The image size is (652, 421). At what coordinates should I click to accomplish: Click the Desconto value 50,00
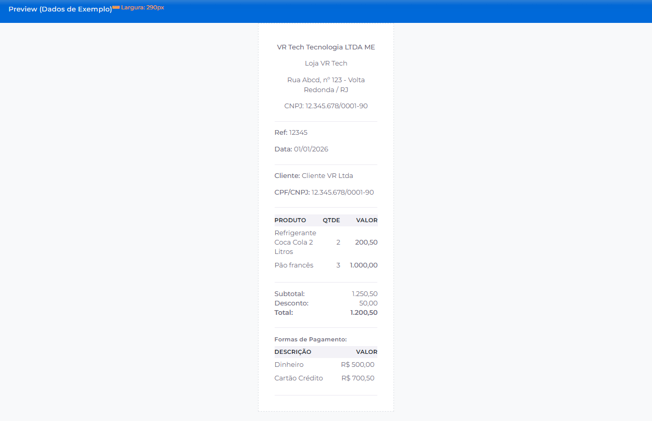[368, 303]
